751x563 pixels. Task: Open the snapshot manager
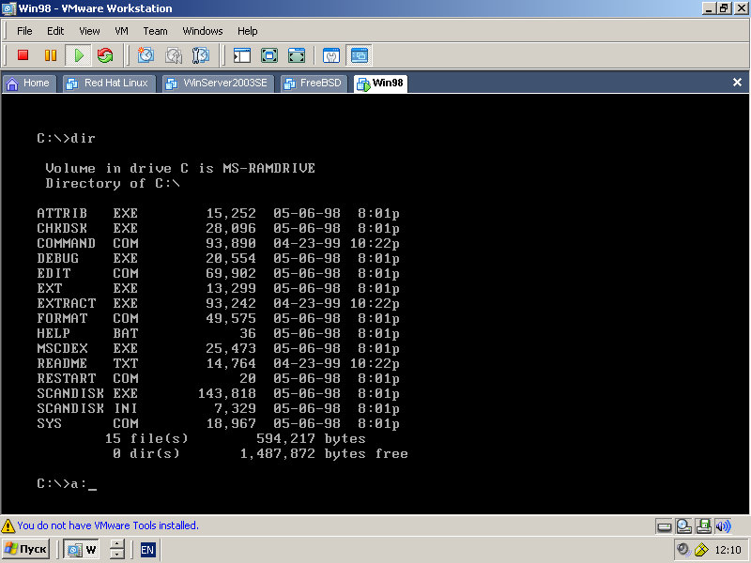point(201,55)
